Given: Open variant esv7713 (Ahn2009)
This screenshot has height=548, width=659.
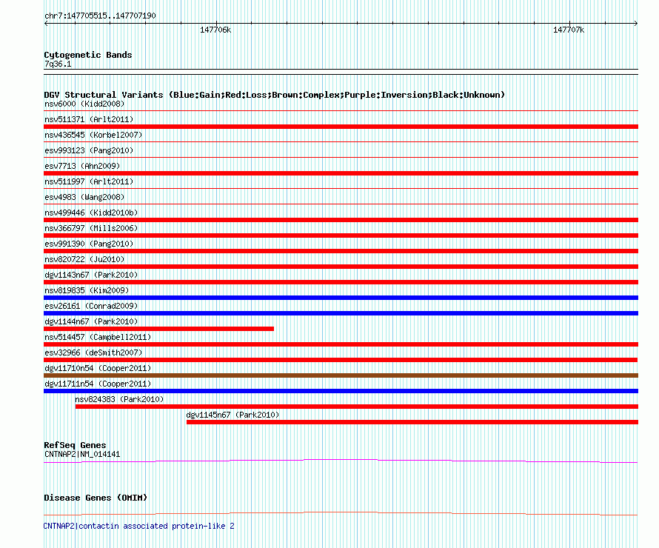Looking at the screenshot, I should (82, 166).
